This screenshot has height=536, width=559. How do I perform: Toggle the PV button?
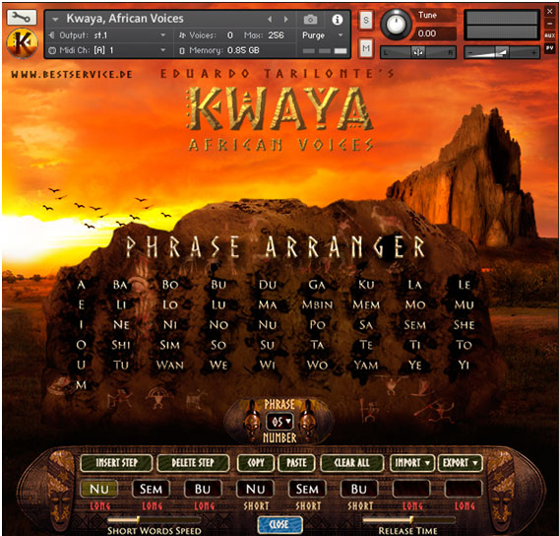coord(549,48)
